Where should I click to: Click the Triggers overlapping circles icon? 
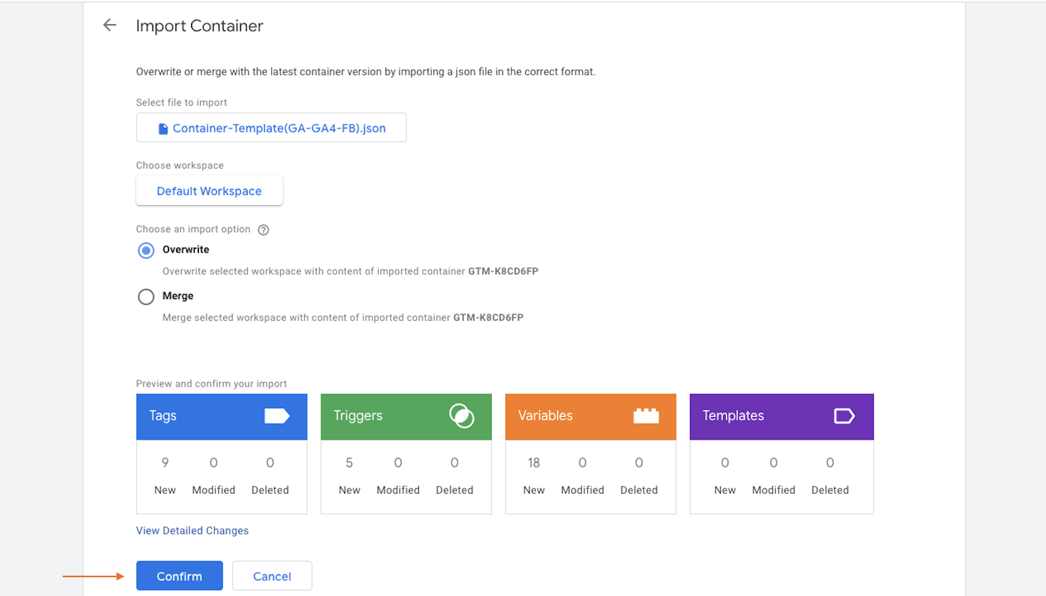click(x=462, y=416)
